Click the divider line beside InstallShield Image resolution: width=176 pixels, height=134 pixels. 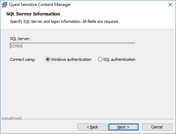pos(99,119)
